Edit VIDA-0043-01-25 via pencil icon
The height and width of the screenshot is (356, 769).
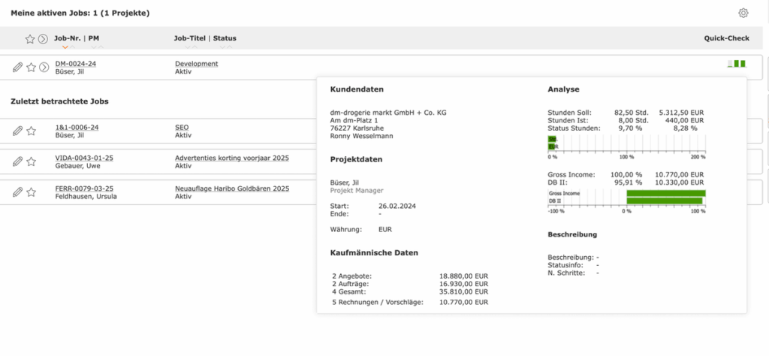coord(18,161)
